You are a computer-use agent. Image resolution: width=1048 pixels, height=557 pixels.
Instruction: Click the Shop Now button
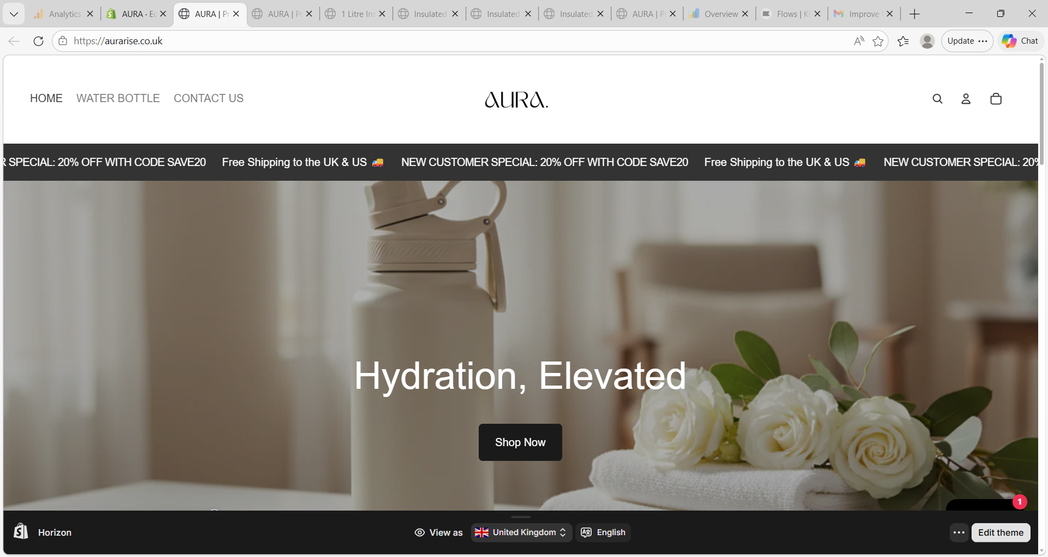tap(520, 442)
